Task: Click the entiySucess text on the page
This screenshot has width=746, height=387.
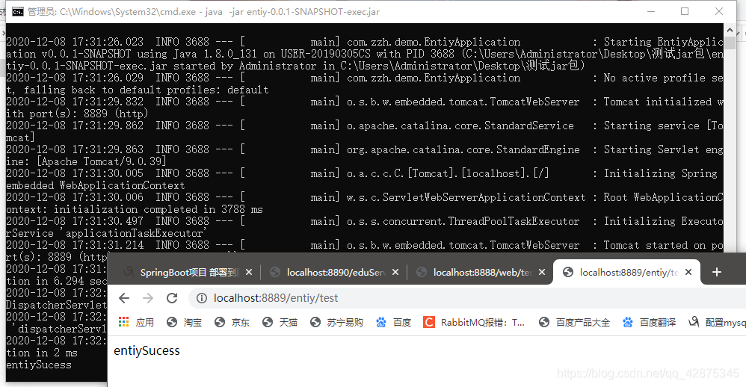Action: point(147,351)
